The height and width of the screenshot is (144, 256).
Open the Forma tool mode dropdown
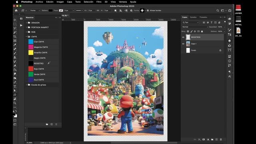coord(35,10)
